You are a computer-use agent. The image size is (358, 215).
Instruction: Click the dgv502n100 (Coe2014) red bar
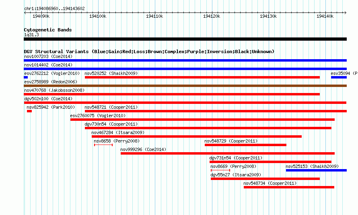185,103
